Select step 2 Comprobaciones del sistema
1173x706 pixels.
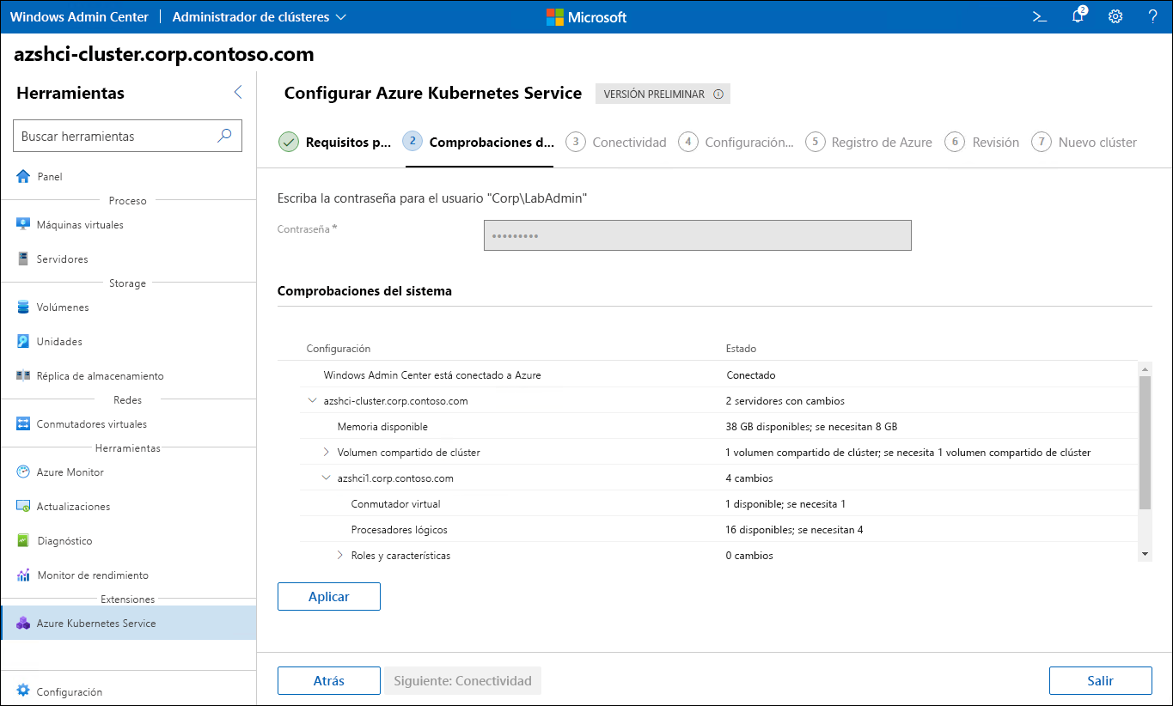[479, 143]
